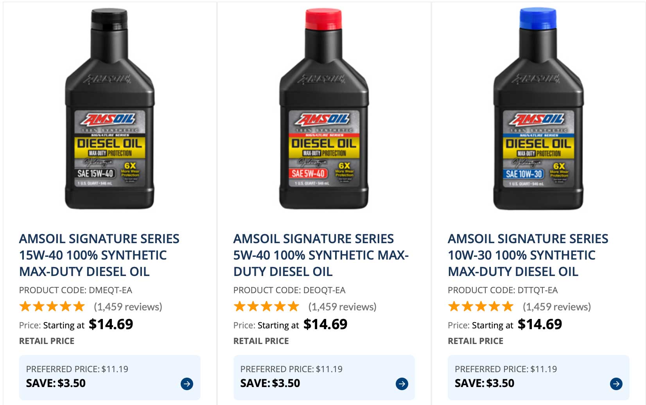The height and width of the screenshot is (405, 646).
Task: Open the blue-cap 10W-30 bottle image
Action: tap(538, 109)
